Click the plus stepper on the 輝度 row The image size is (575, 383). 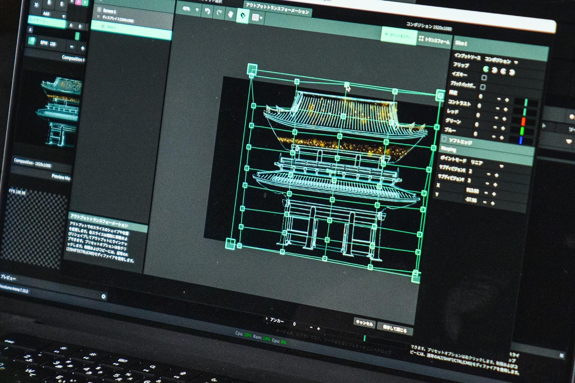click(x=507, y=100)
